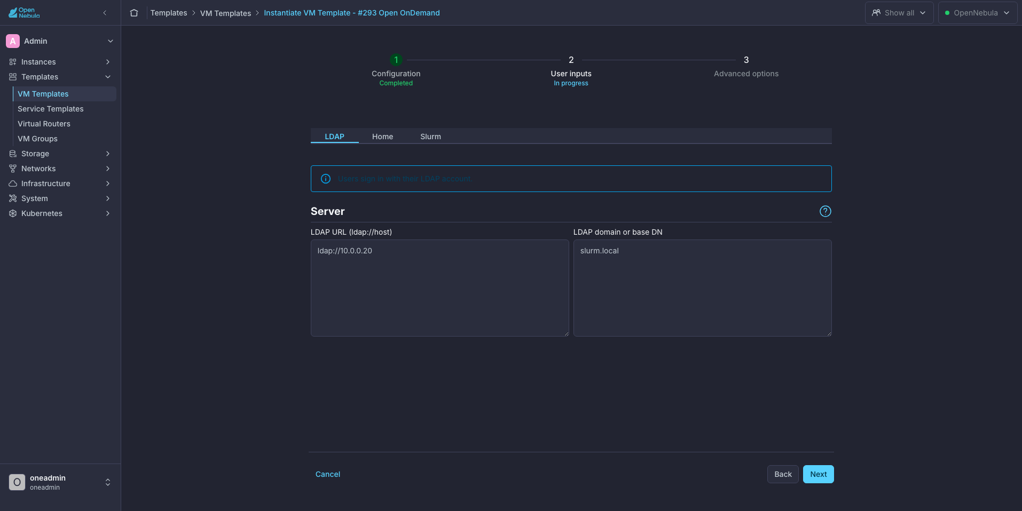Click the Kubernetes icon
Viewport: 1022px width, 511px height.
tap(13, 213)
